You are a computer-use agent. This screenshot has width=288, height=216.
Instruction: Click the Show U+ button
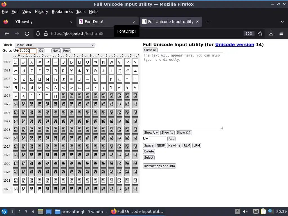151,133
